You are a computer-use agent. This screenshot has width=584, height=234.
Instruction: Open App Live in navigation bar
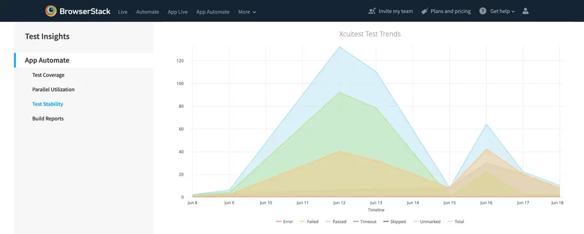click(177, 11)
